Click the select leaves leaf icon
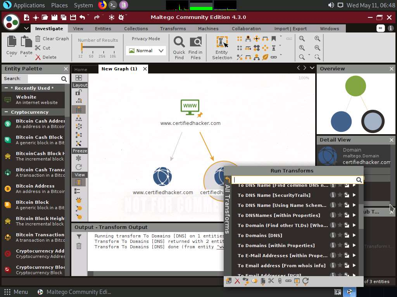Viewport: 397px width, 297px height. tap(265, 57)
